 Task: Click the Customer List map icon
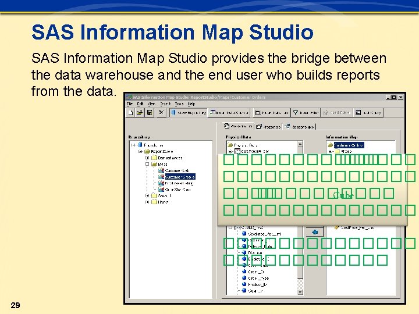pyautogui.click(x=161, y=170)
